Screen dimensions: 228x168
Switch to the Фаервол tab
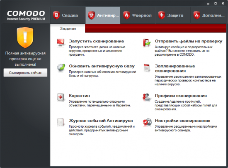pos(138,15)
